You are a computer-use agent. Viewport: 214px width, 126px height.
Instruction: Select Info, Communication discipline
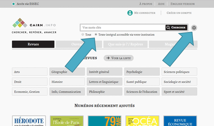[67, 91]
